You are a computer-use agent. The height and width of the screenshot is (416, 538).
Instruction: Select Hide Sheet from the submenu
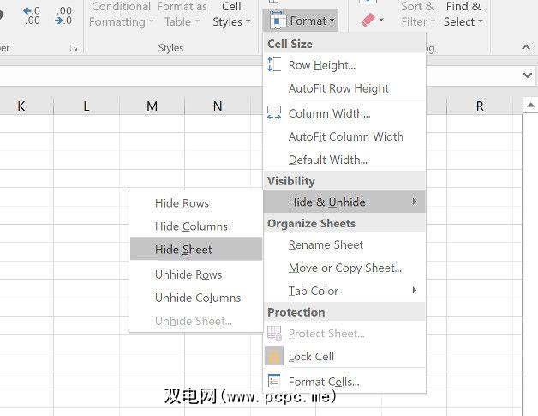tap(183, 250)
